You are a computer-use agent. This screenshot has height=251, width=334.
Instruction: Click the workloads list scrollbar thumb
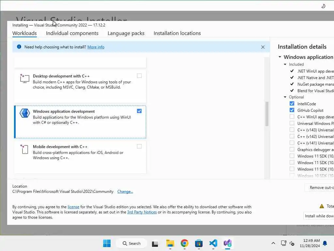coord(267,114)
